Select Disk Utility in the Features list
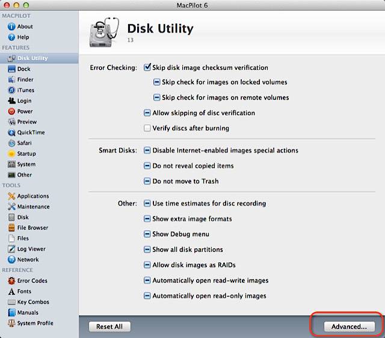 click(x=39, y=58)
